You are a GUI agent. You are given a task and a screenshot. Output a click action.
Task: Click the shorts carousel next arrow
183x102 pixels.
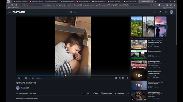click(x=166, y=27)
